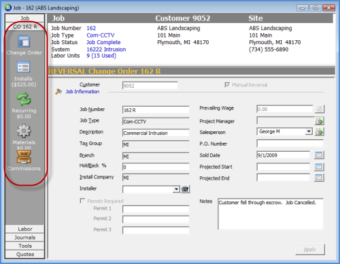This screenshot has height=264, width=340.
Task: Switch to the Labor sidebar tab
Action: [25, 229]
